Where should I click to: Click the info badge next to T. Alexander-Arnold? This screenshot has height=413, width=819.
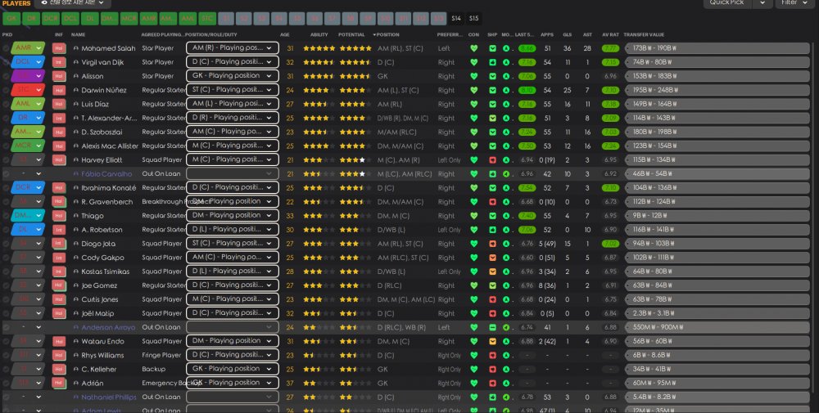(x=58, y=118)
